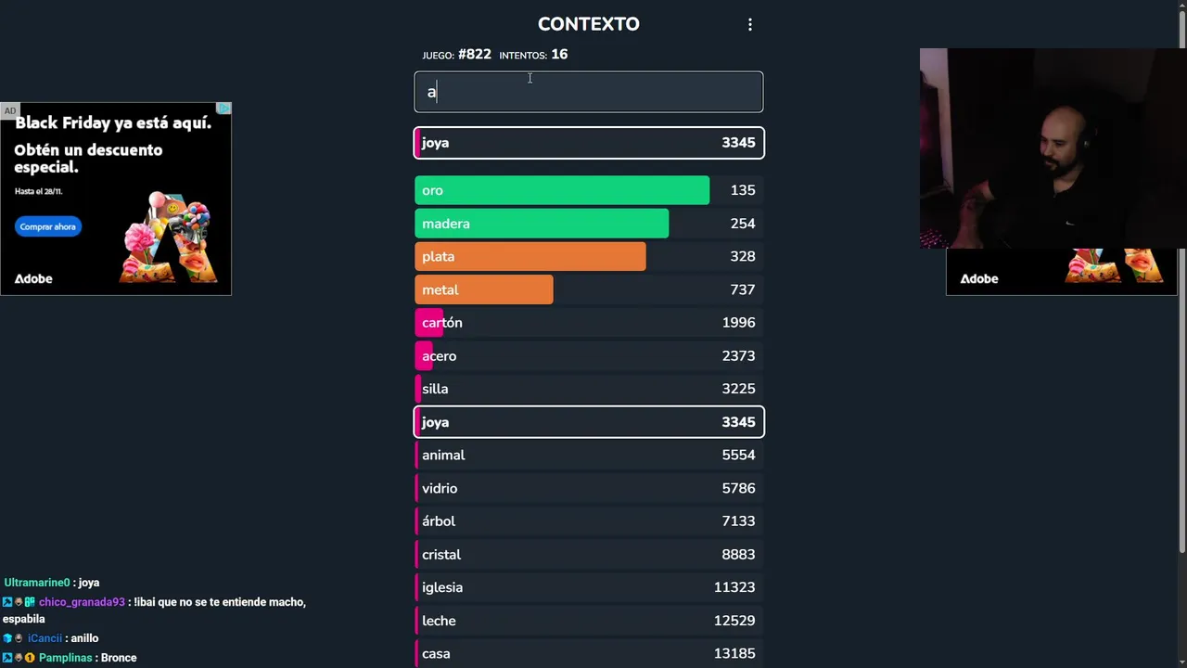Click the blue cube badge beside iCancii

pyautogui.click(x=7, y=638)
